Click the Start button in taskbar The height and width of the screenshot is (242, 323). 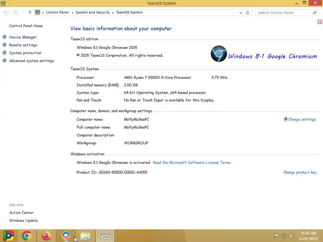click(8, 236)
